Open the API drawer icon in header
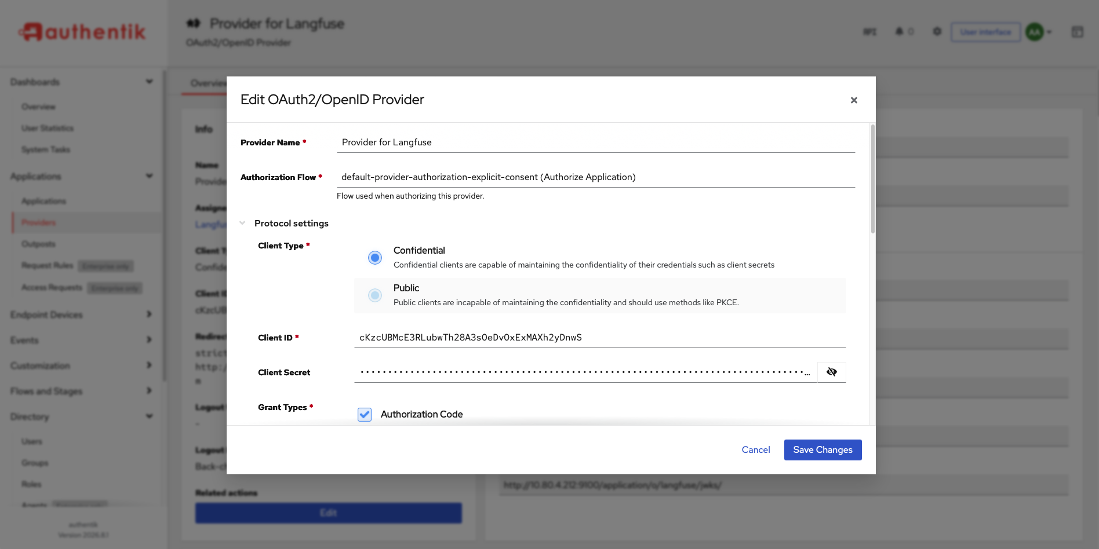The height and width of the screenshot is (549, 1099). [x=870, y=32]
